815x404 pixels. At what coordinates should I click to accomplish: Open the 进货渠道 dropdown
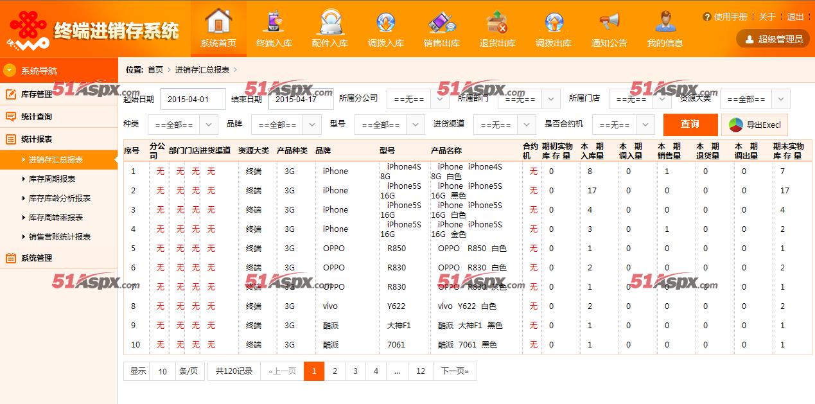tap(504, 125)
